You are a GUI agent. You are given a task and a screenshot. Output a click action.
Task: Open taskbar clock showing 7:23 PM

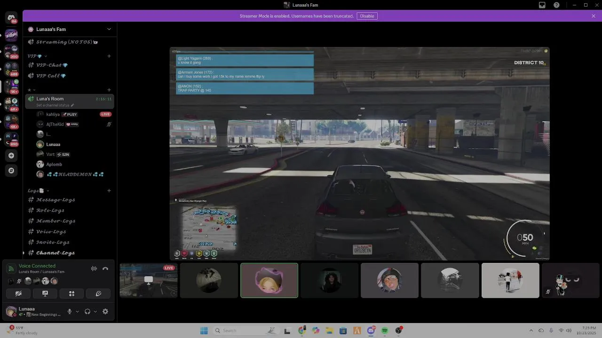tap(586, 330)
